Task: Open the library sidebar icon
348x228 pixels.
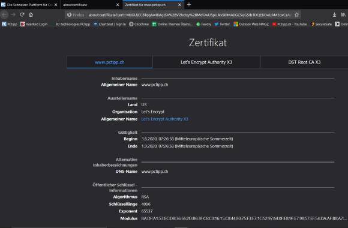Action: click(343, 15)
